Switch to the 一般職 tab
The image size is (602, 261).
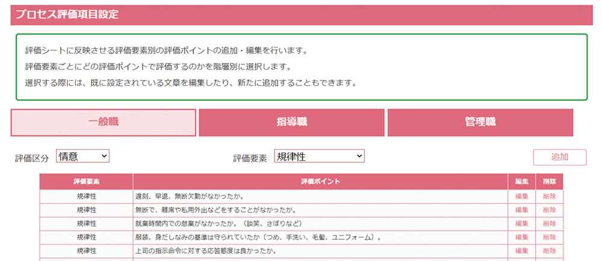click(104, 123)
